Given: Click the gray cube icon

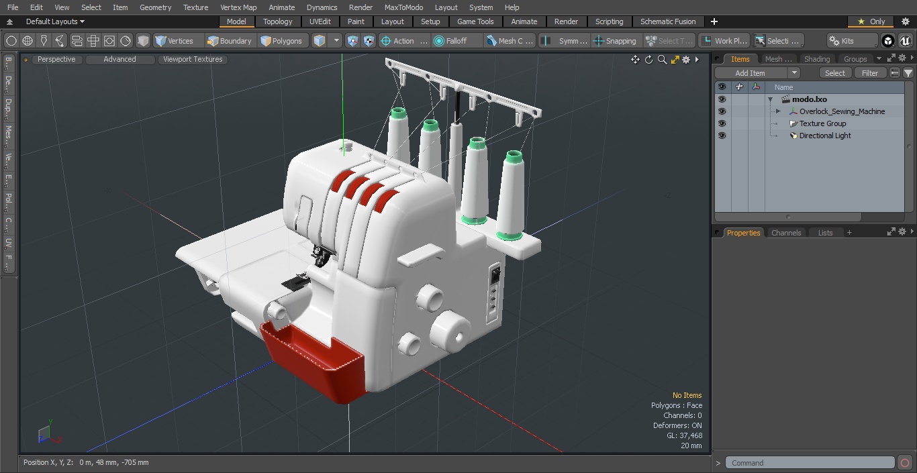Looking at the screenshot, I should click(143, 41).
